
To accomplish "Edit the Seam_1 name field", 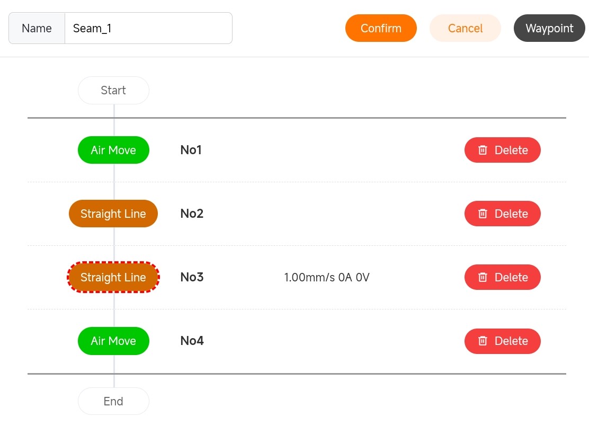I will (148, 28).
